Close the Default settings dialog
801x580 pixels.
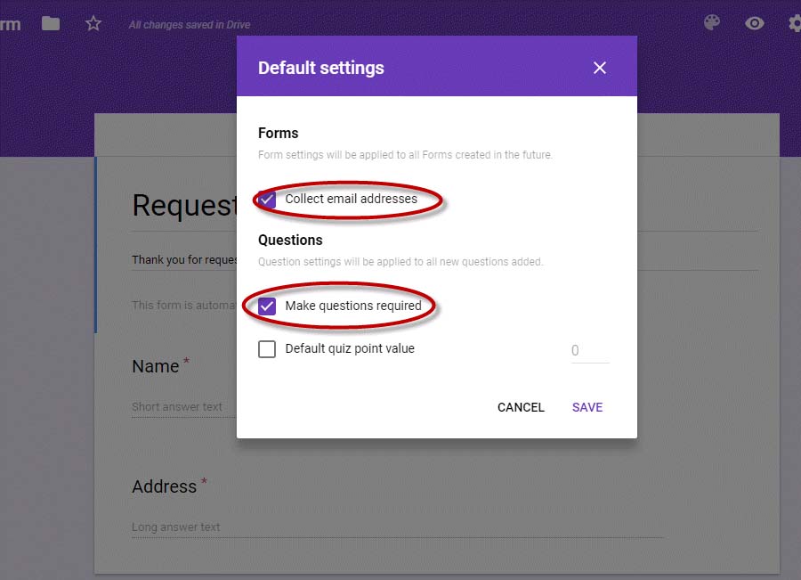[600, 68]
